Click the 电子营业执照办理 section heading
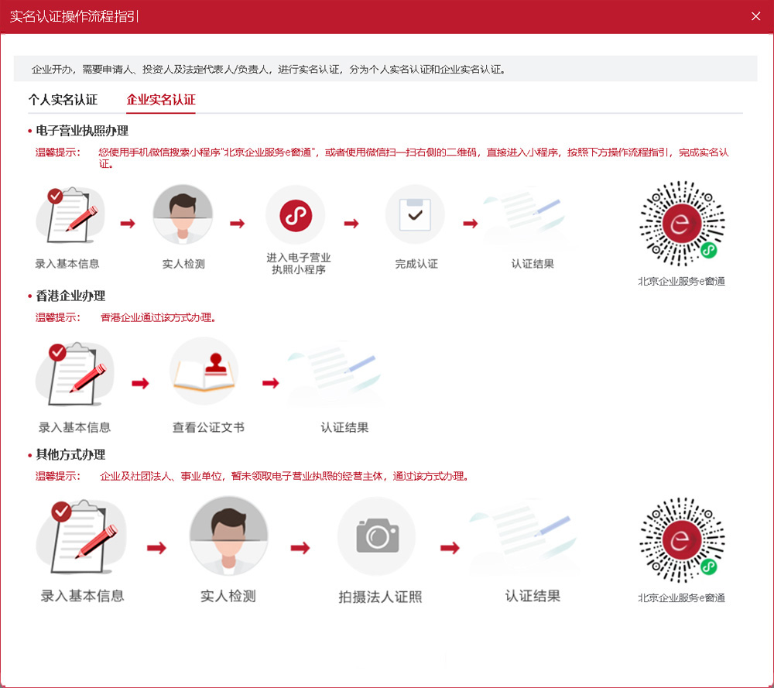 click(x=82, y=131)
